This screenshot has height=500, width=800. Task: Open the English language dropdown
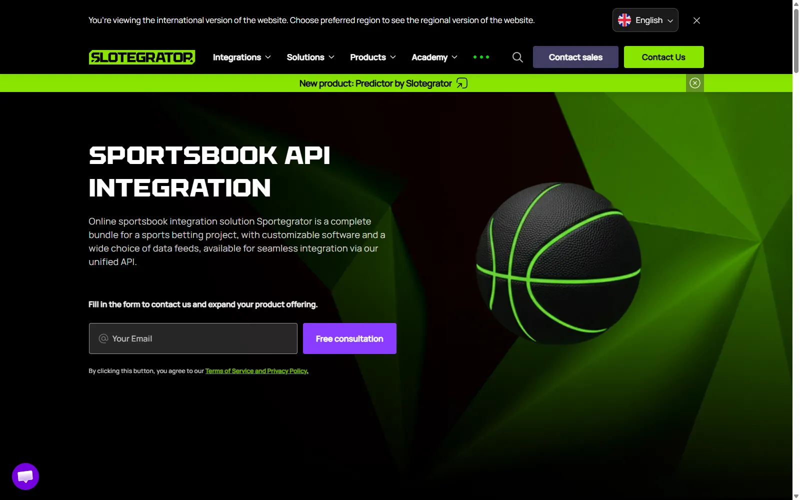[x=645, y=20]
